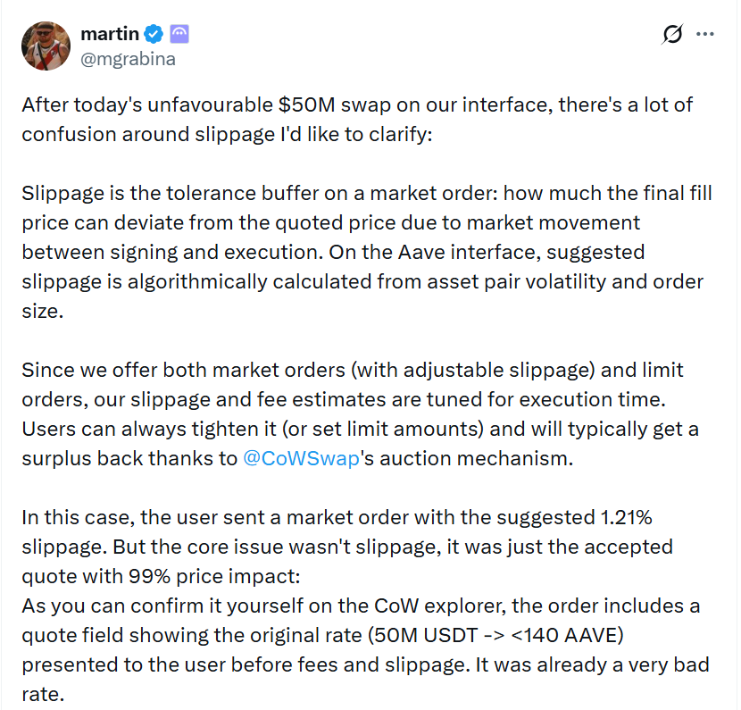Image resolution: width=741 pixels, height=710 pixels.
Task: Open Grok via the slashed-circle icon
Action: (673, 34)
